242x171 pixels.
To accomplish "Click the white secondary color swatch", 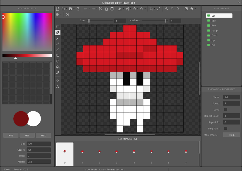I will click(x=35, y=119).
